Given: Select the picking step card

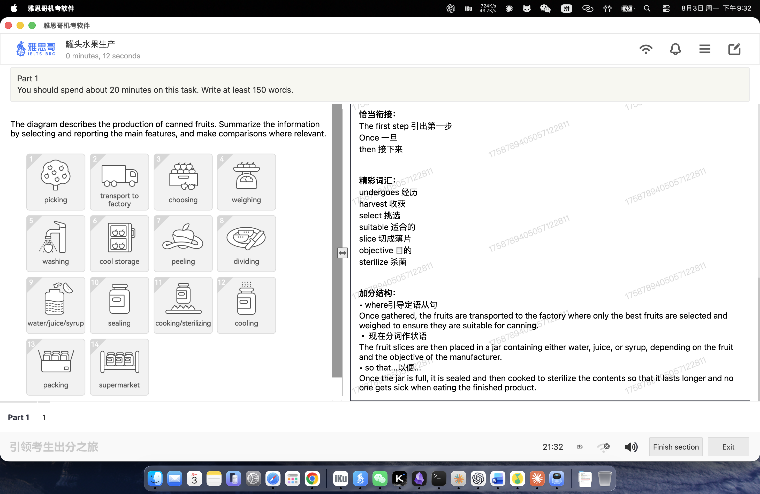Looking at the screenshot, I should click(x=56, y=182).
